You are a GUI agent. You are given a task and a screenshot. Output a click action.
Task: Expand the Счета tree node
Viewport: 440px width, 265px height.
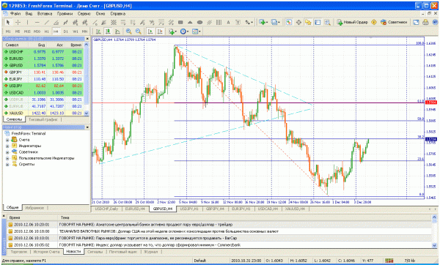(7, 140)
